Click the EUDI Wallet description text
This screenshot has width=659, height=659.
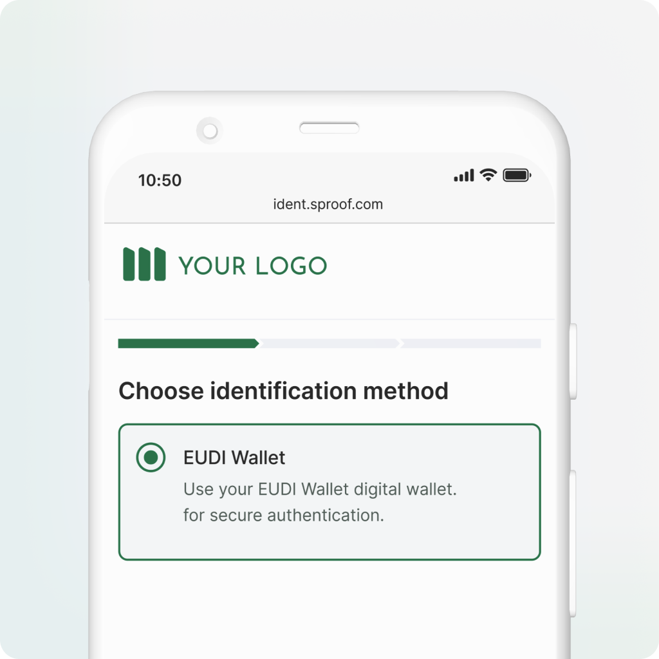pos(320,502)
